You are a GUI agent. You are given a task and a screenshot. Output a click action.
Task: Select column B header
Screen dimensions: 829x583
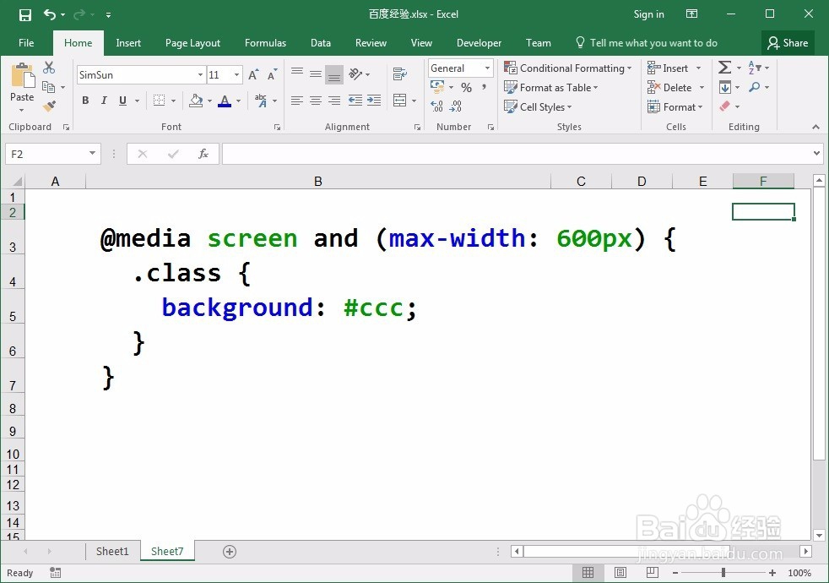pyautogui.click(x=317, y=182)
